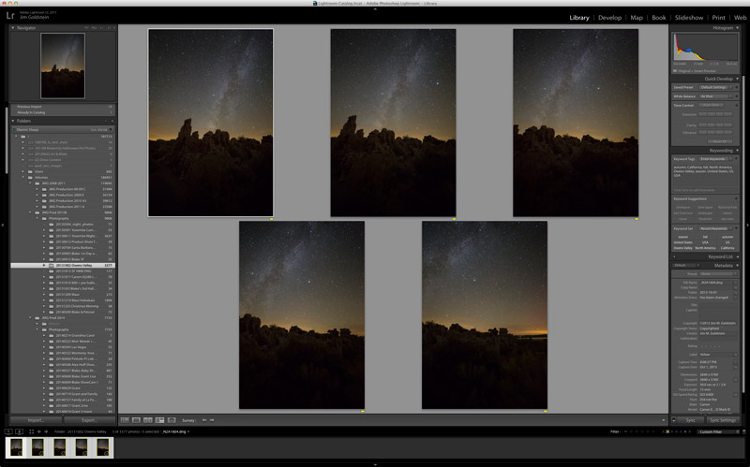Open main window display button 1
This screenshot has width=750, height=467.
click(x=8, y=431)
